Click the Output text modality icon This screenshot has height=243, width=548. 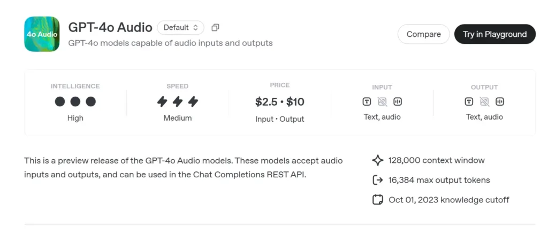469,101
